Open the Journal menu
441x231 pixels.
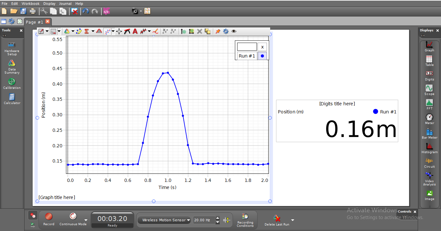(x=65, y=3)
